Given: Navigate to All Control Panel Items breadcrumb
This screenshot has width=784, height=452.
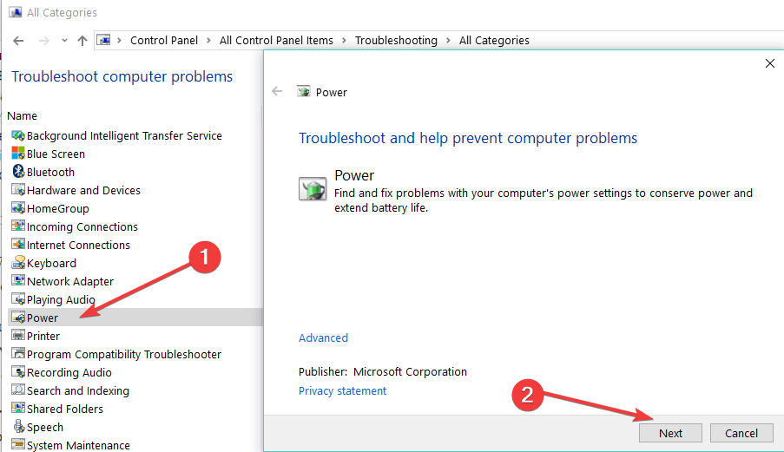Looking at the screenshot, I should [x=276, y=41].
